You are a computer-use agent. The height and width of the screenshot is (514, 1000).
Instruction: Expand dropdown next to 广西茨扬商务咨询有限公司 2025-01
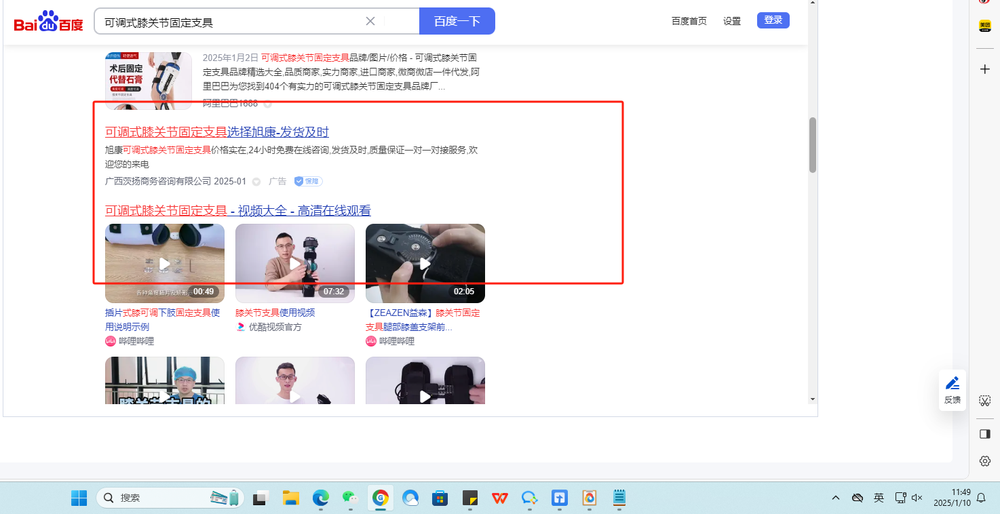point(256,182)
